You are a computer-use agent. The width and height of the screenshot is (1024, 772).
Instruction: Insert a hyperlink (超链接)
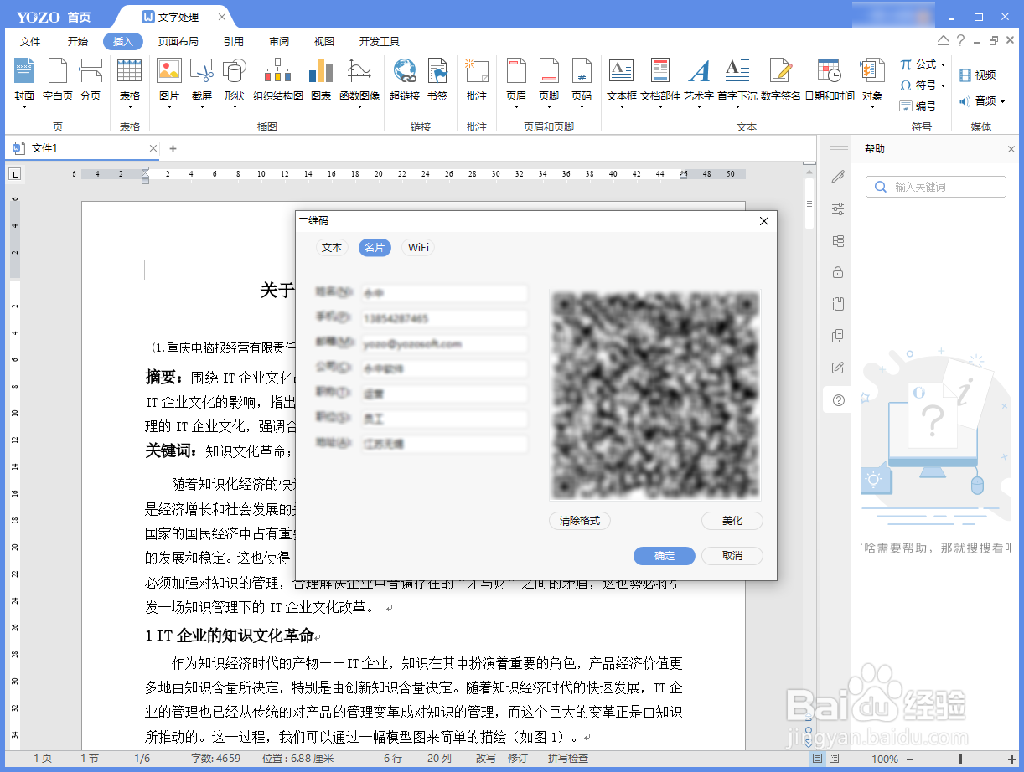tap(405, 81)
